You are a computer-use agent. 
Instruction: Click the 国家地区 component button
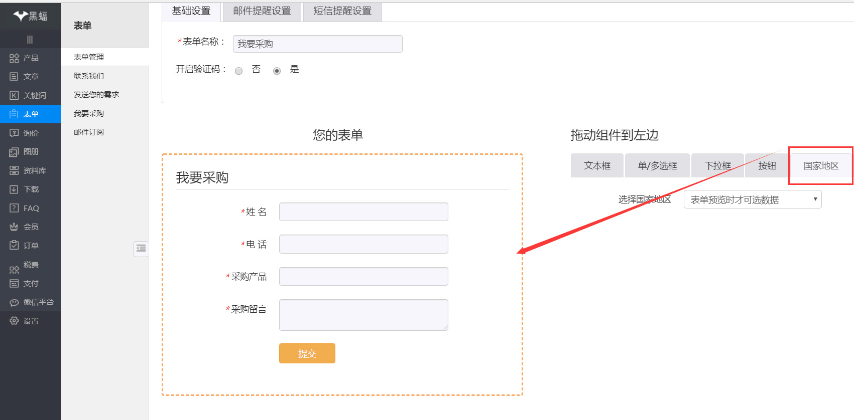820,166
